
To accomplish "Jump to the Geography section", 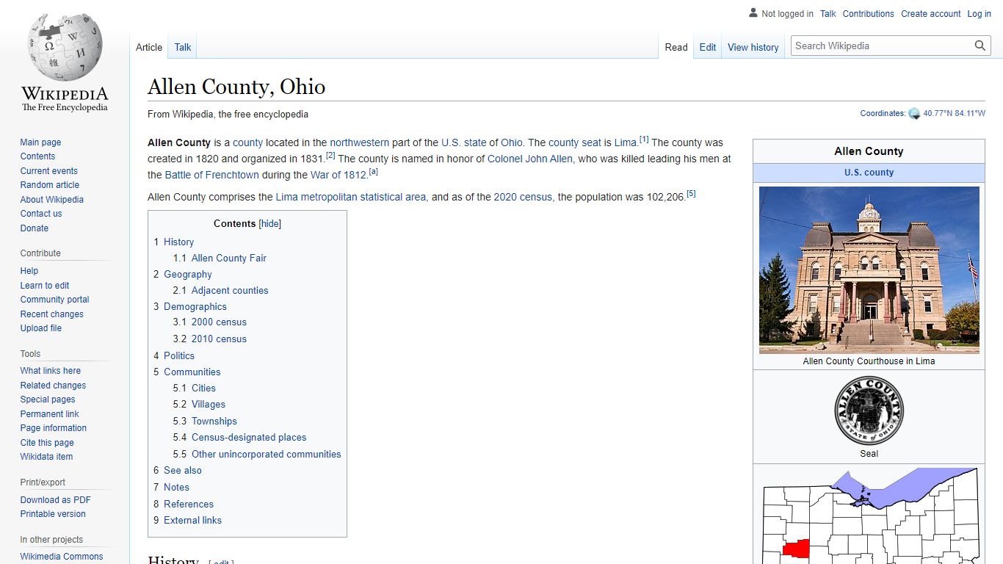I will click(188, 274).
